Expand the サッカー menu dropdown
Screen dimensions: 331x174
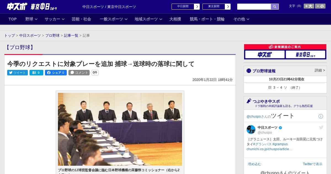tap(55, 19)
